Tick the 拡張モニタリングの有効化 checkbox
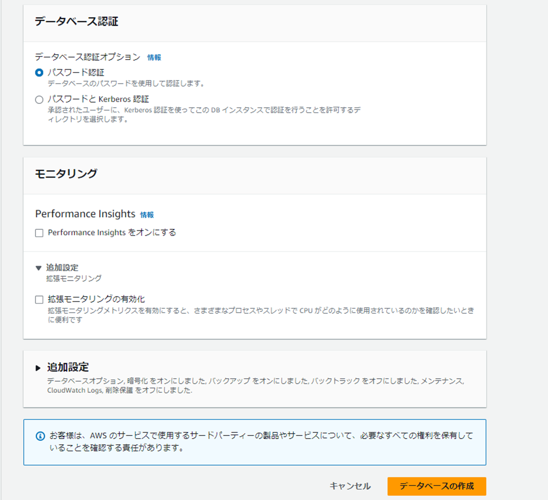 click(x=39, y=300)
